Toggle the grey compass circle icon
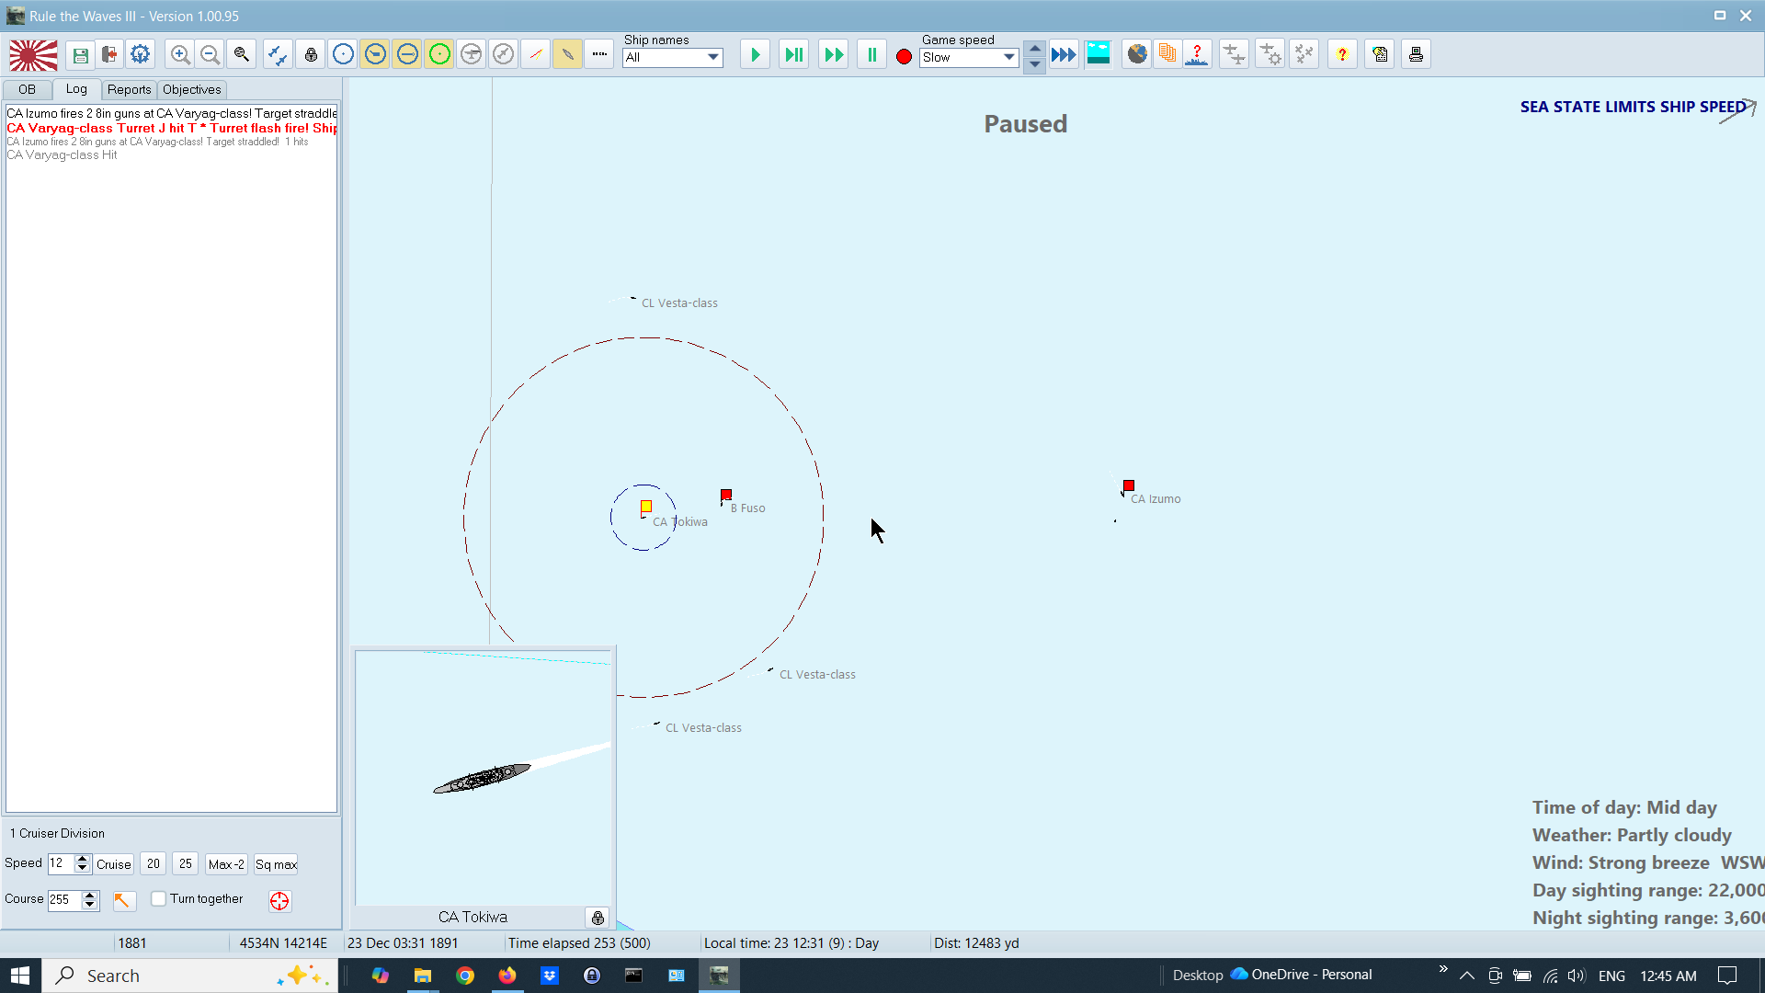This screenshot has width=1765, height=993. 503,55
